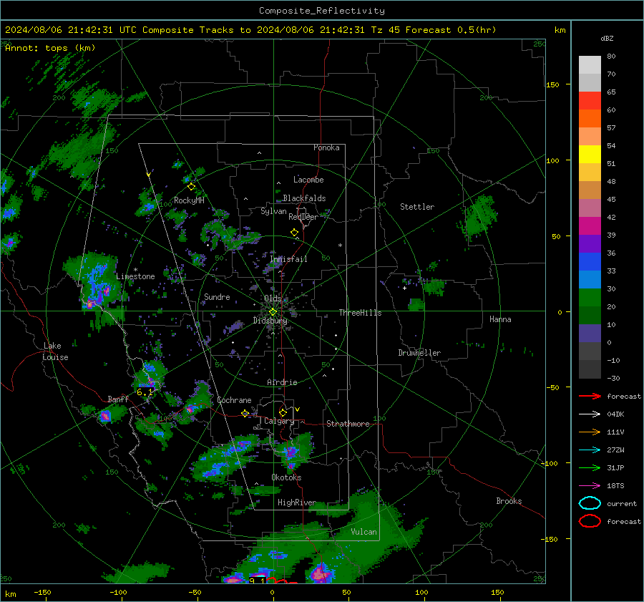Click the green 31JP track arrow
The height and width of the screenshot is (602, 644).
590,467
